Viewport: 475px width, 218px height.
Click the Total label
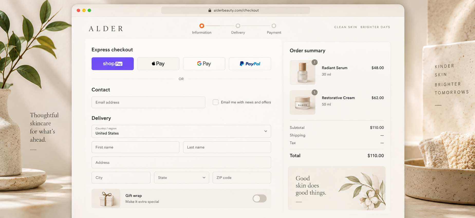point(295,155)
